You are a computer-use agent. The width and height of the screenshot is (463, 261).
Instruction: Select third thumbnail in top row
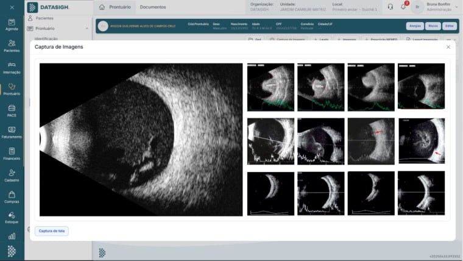point(371,87)
